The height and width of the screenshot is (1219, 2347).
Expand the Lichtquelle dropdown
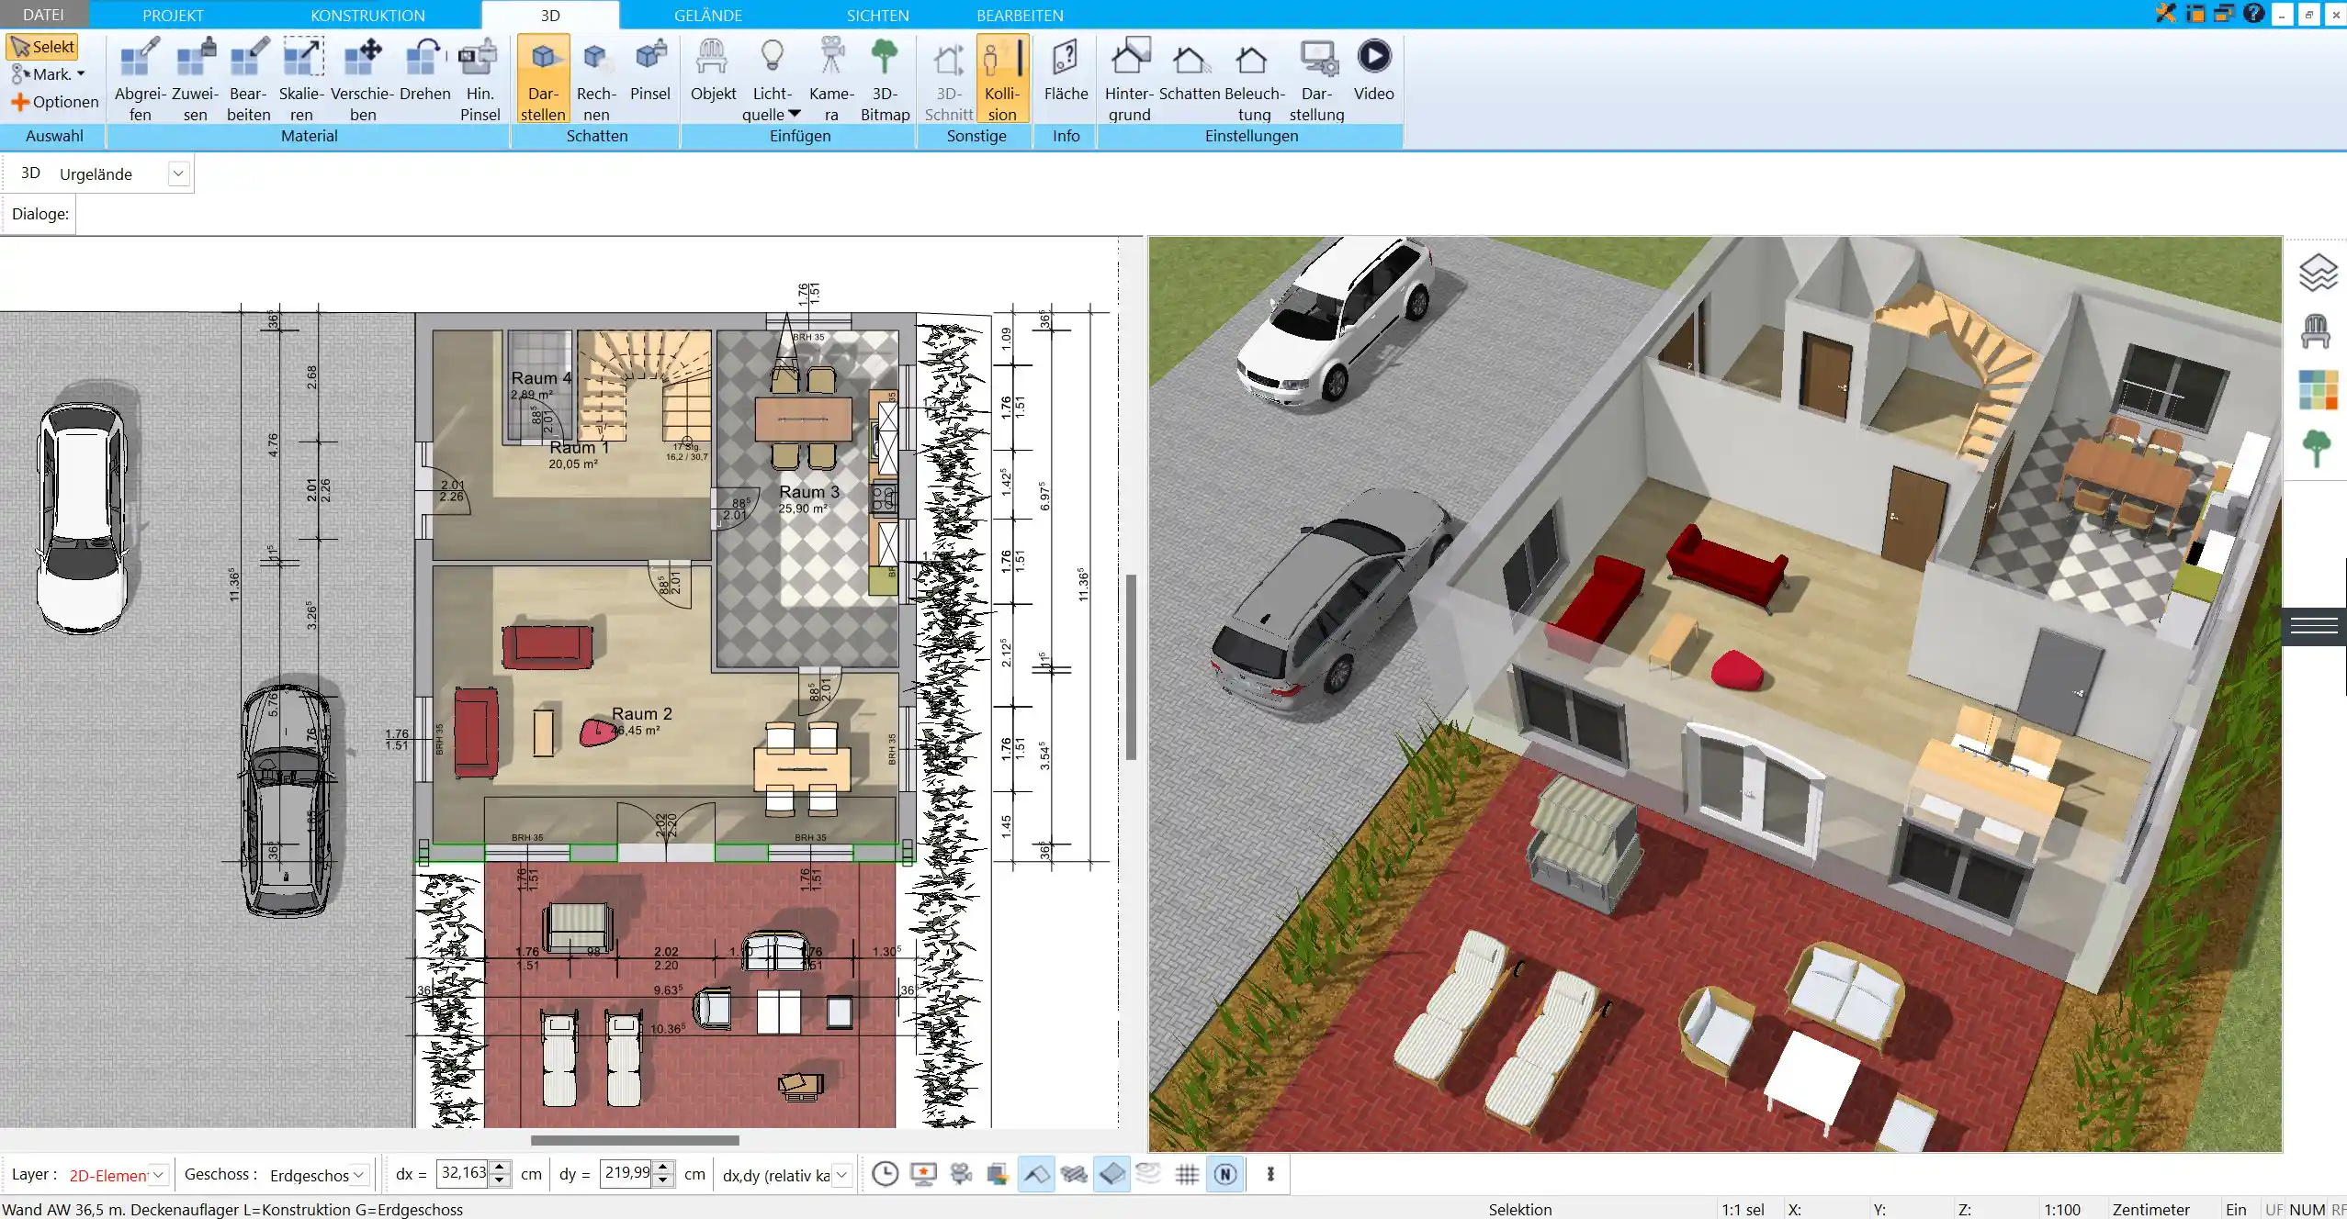795,114
